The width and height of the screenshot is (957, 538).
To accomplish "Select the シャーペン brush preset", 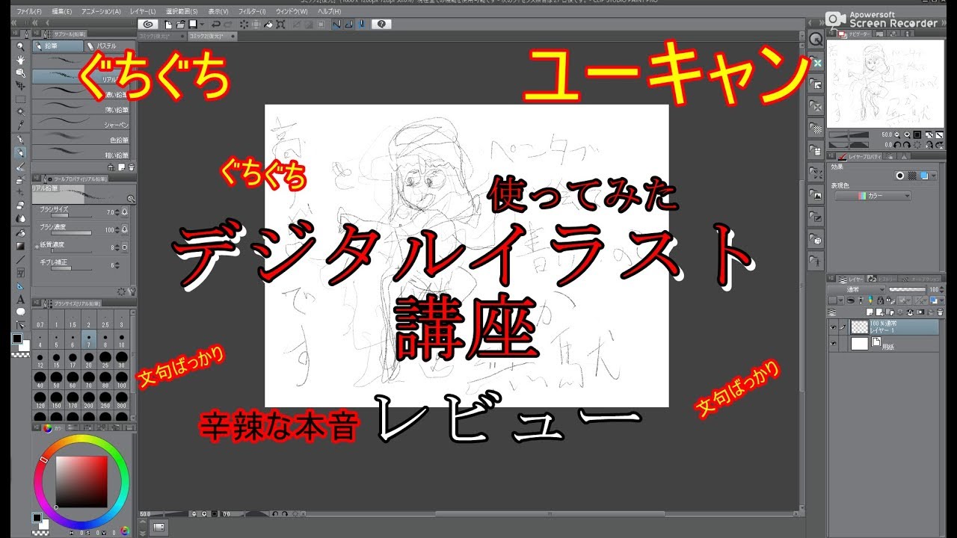I will pyautogui.click(x=81, y=125).
